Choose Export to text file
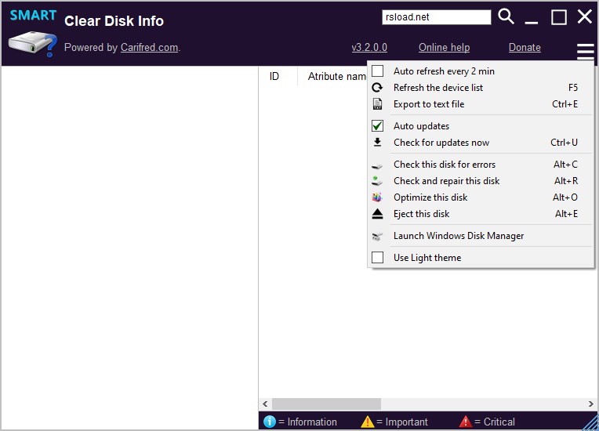 [481, 104]
